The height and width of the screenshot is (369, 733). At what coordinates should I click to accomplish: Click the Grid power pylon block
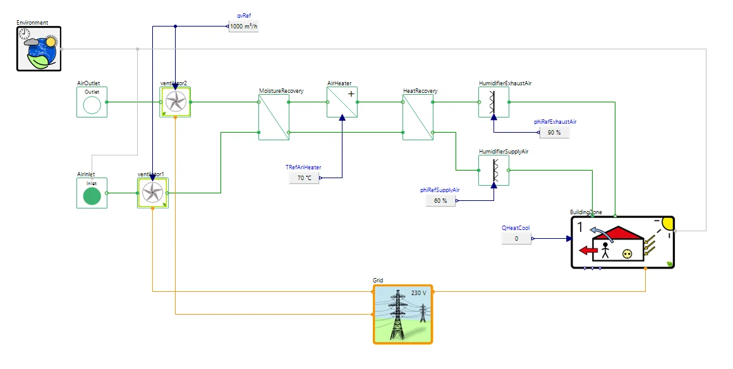[403, 314]
